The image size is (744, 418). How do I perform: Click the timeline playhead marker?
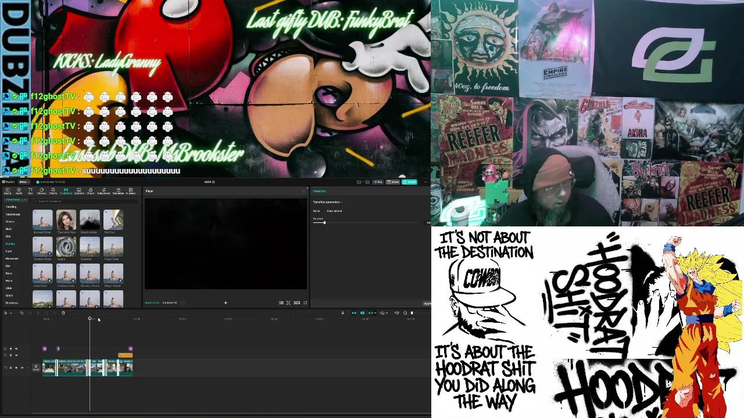90,318
